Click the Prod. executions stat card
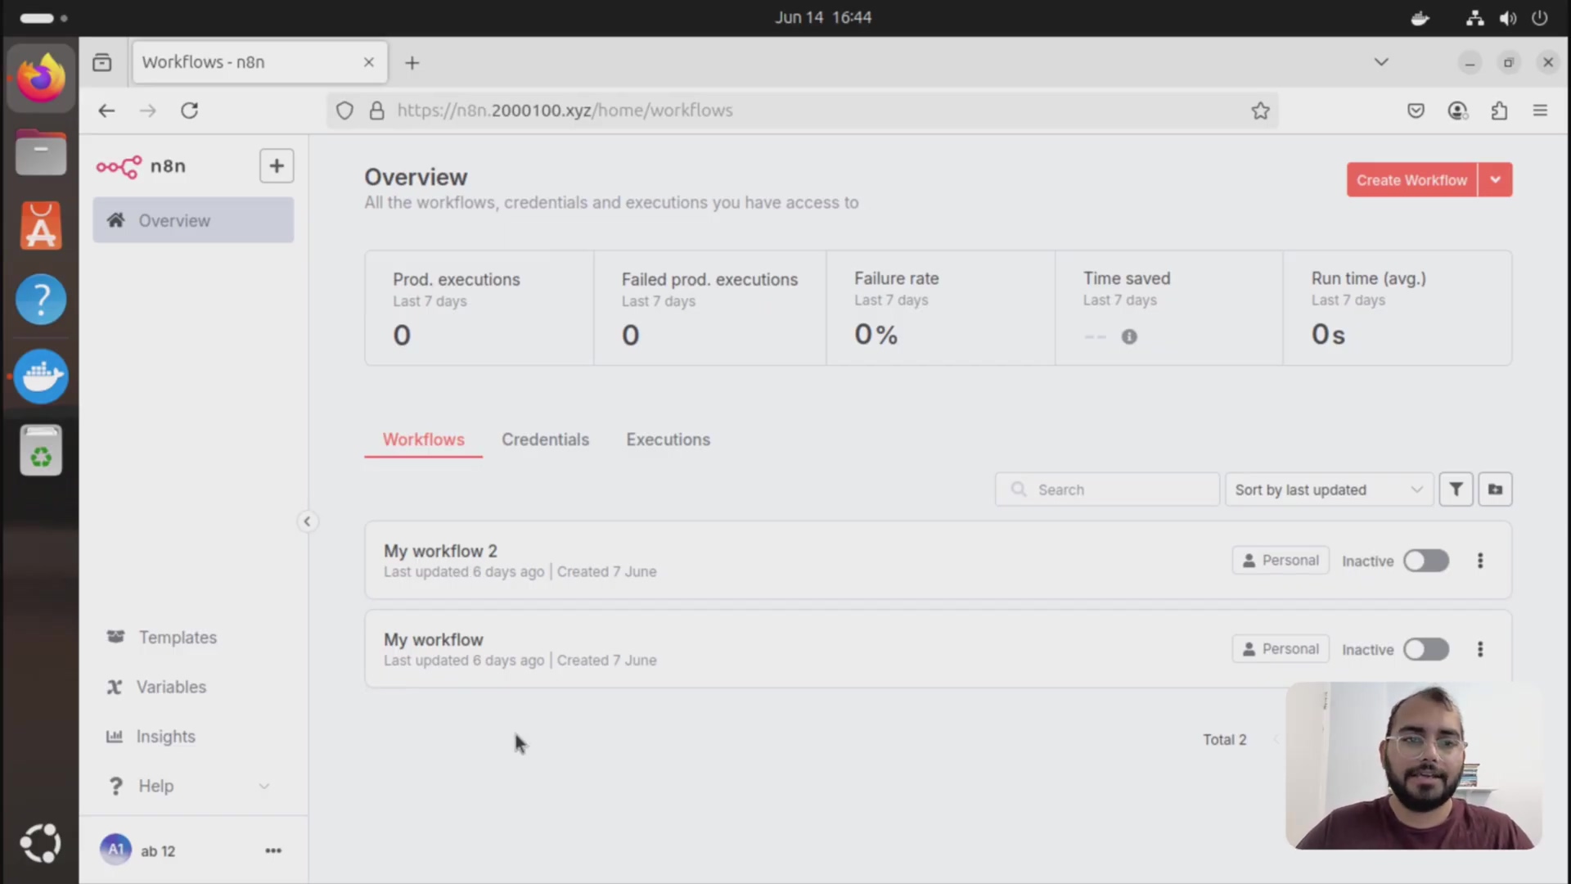1571x884 pixels. click(x=479, y=308)
